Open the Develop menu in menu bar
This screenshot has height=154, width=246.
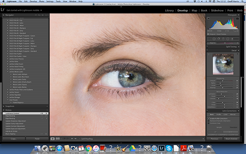coord(33,1)
